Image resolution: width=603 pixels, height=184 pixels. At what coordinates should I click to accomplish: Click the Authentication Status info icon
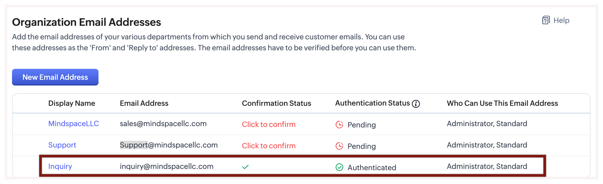416,104
